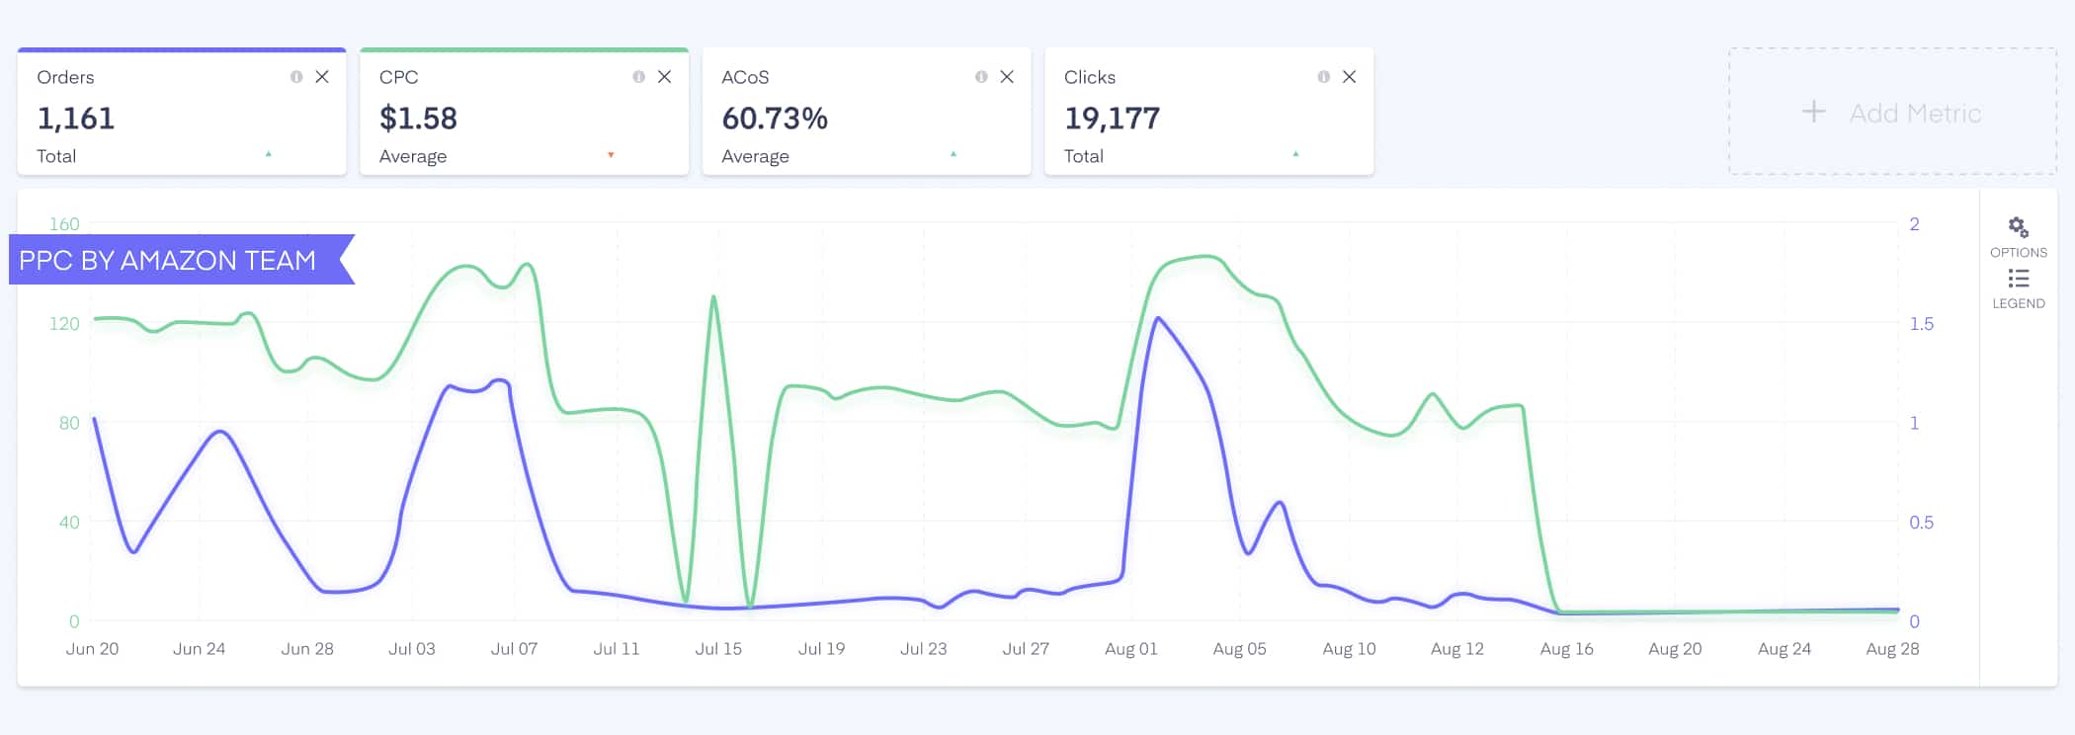Image resolution: width=2075 pixels, height=735 pixels.
Task: Click the Orders upward trend arrow
Action: click(269, 154)
